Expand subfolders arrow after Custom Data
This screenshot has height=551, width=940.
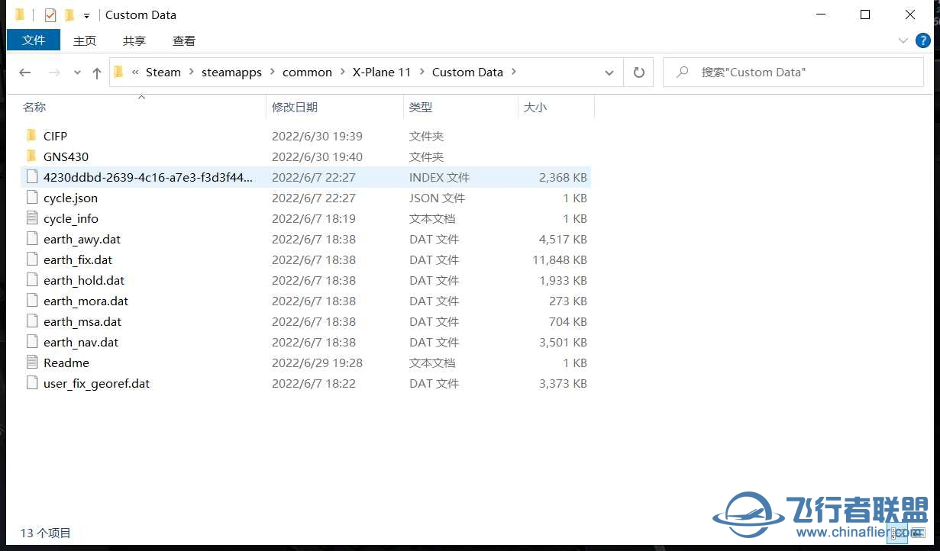(514, 72)
